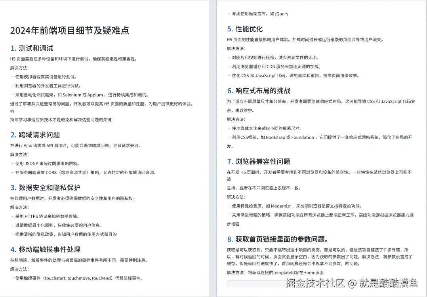
Task: Click line "考虑使用框架或库，如 jQuery"
Action: tap(260, 13)
